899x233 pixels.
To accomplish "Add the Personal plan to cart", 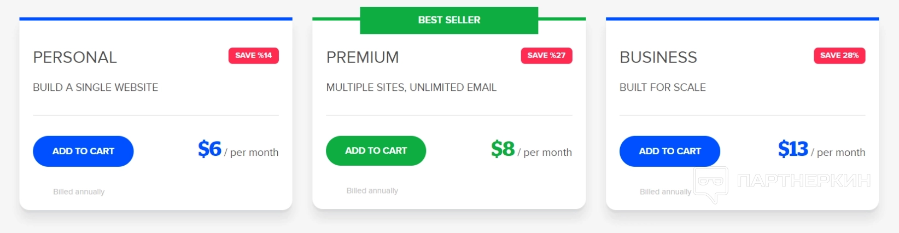I will (x=83, y=152).
